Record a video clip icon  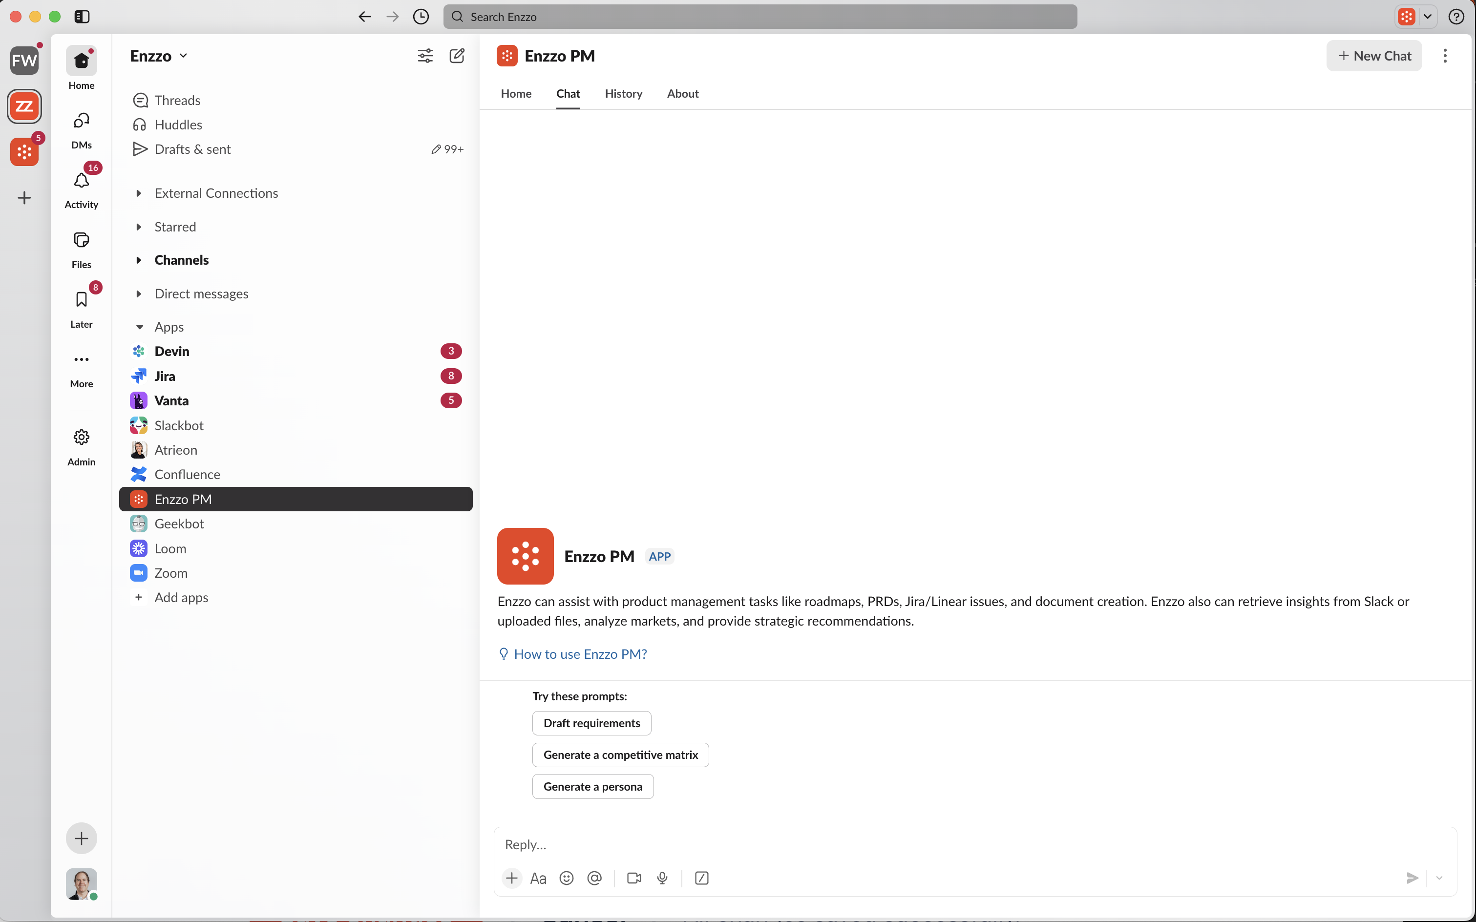(x=633, y=878)
